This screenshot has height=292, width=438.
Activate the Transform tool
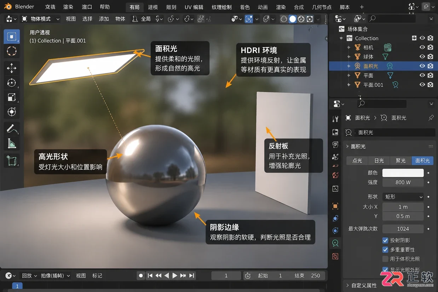coord(12,112)
